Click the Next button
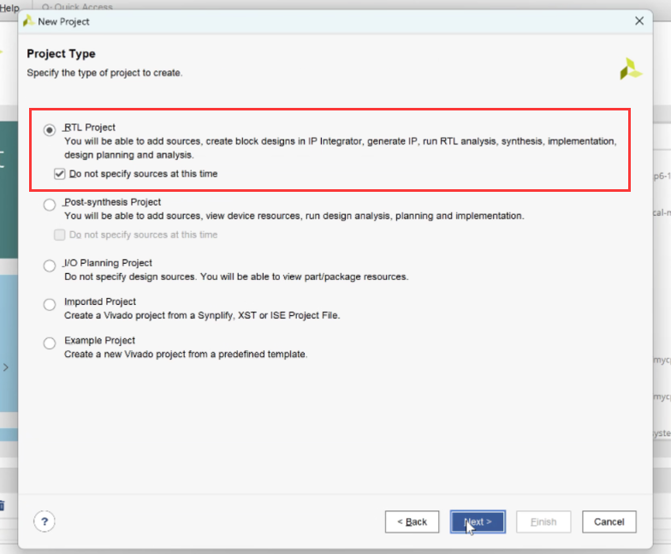The width and height of the screenshot is (671, 554). click(478, 521)
